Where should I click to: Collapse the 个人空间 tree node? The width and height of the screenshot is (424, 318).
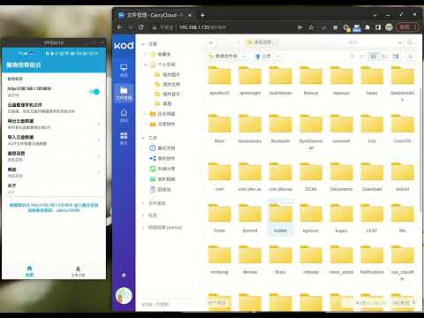click(145, 64)
